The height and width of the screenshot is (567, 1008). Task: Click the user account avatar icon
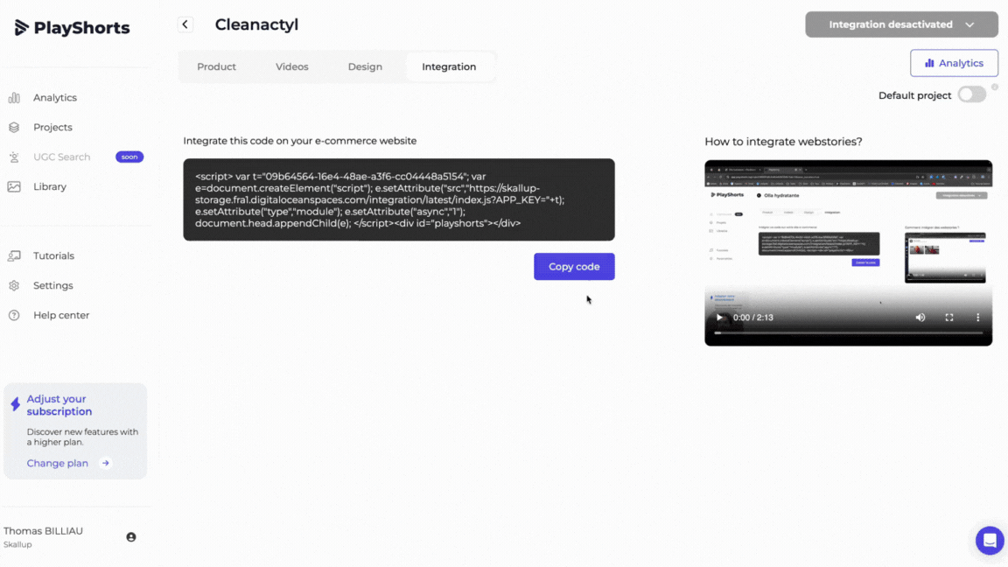(131, 536)
